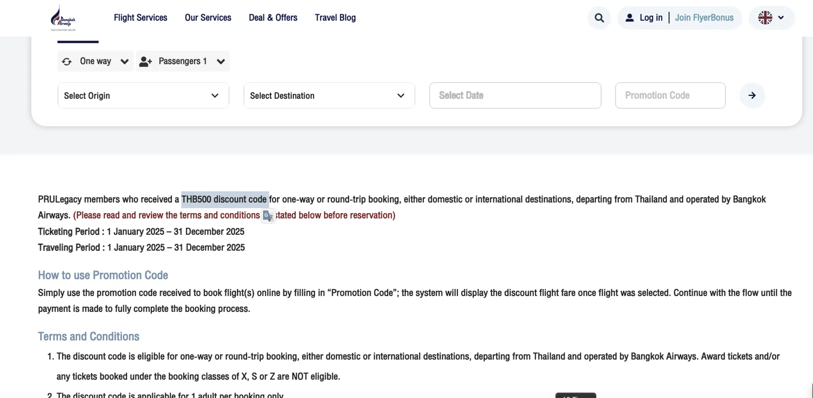Click the Traveling Period line

(x=141, y=248)
